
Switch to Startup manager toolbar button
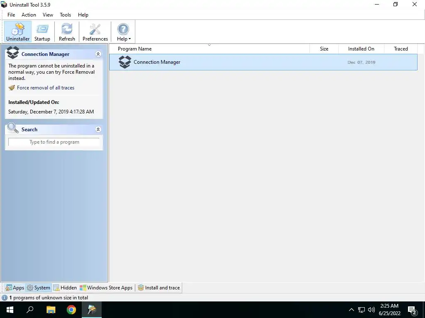(x=42, y=31)
